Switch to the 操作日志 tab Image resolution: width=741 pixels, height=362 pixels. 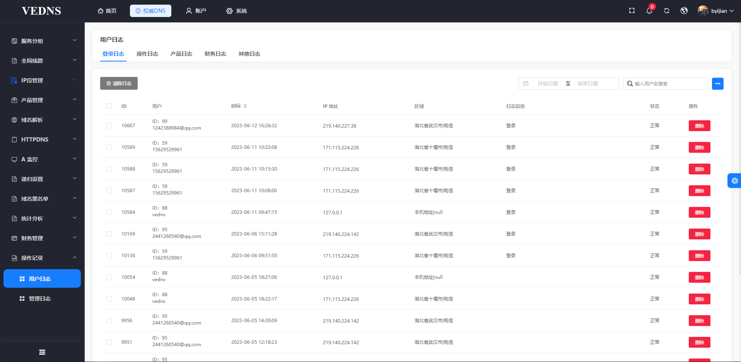tap(147, 54)
